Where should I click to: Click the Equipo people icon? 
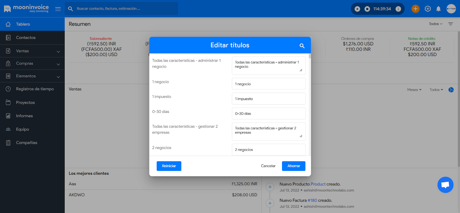point(8,129)
